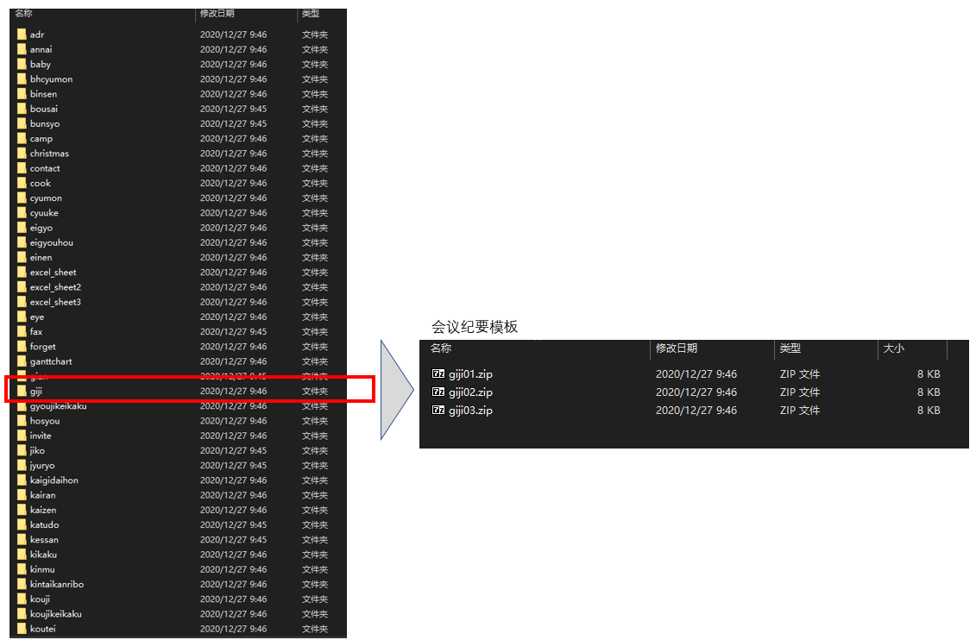Click the eigyo folder icon
The image size is (976, 640).
22,229
